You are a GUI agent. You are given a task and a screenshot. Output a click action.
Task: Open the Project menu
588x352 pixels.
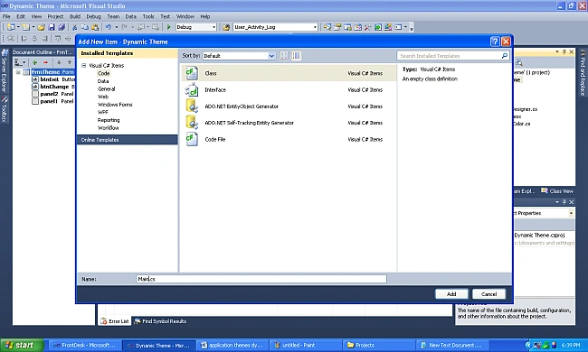click(x=55, y=16)
